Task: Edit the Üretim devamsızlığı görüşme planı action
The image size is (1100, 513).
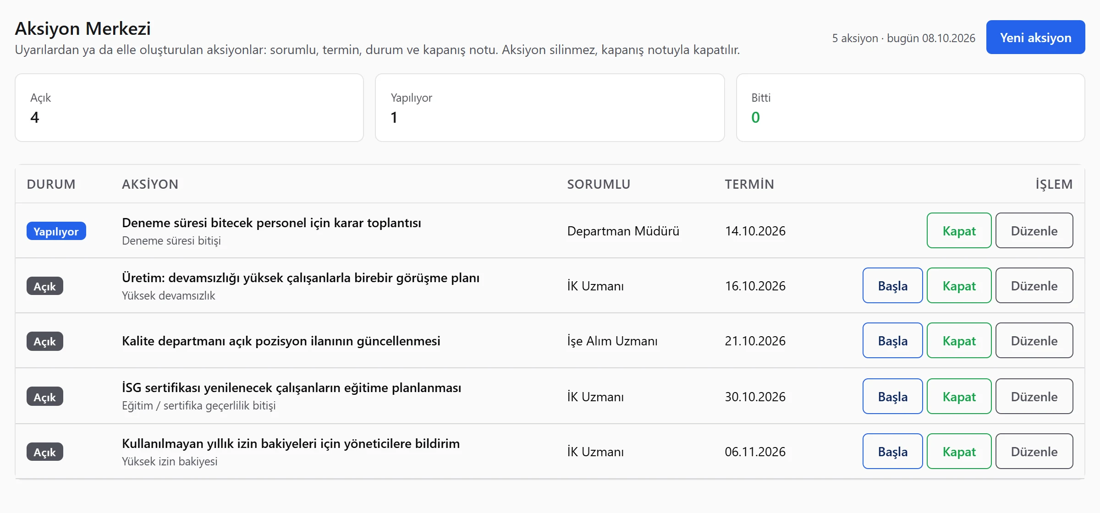Action: pyautogui.click(x=1034, y=285)
